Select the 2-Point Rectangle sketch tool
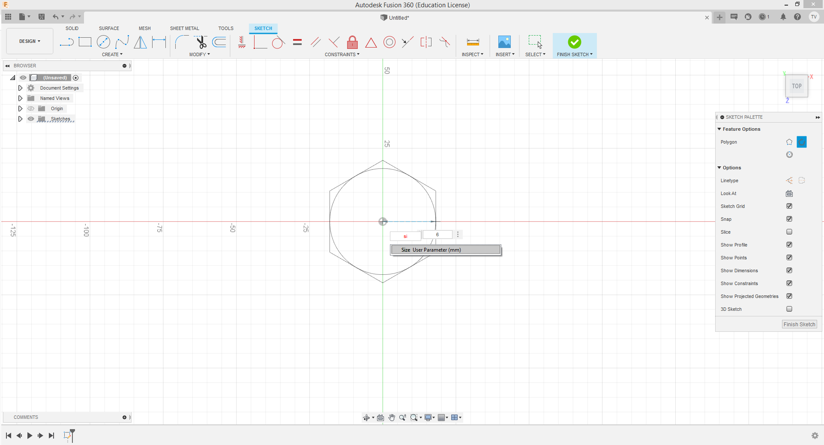 tap(85, 42)
